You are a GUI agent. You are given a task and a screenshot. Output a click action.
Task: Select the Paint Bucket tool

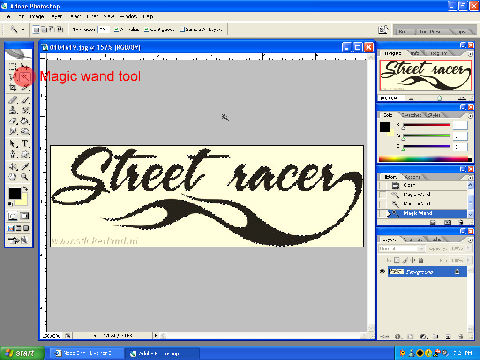(x=24, y=120)
